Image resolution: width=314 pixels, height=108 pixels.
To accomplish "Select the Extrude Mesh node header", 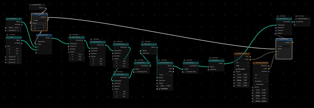I will point(166,63).
